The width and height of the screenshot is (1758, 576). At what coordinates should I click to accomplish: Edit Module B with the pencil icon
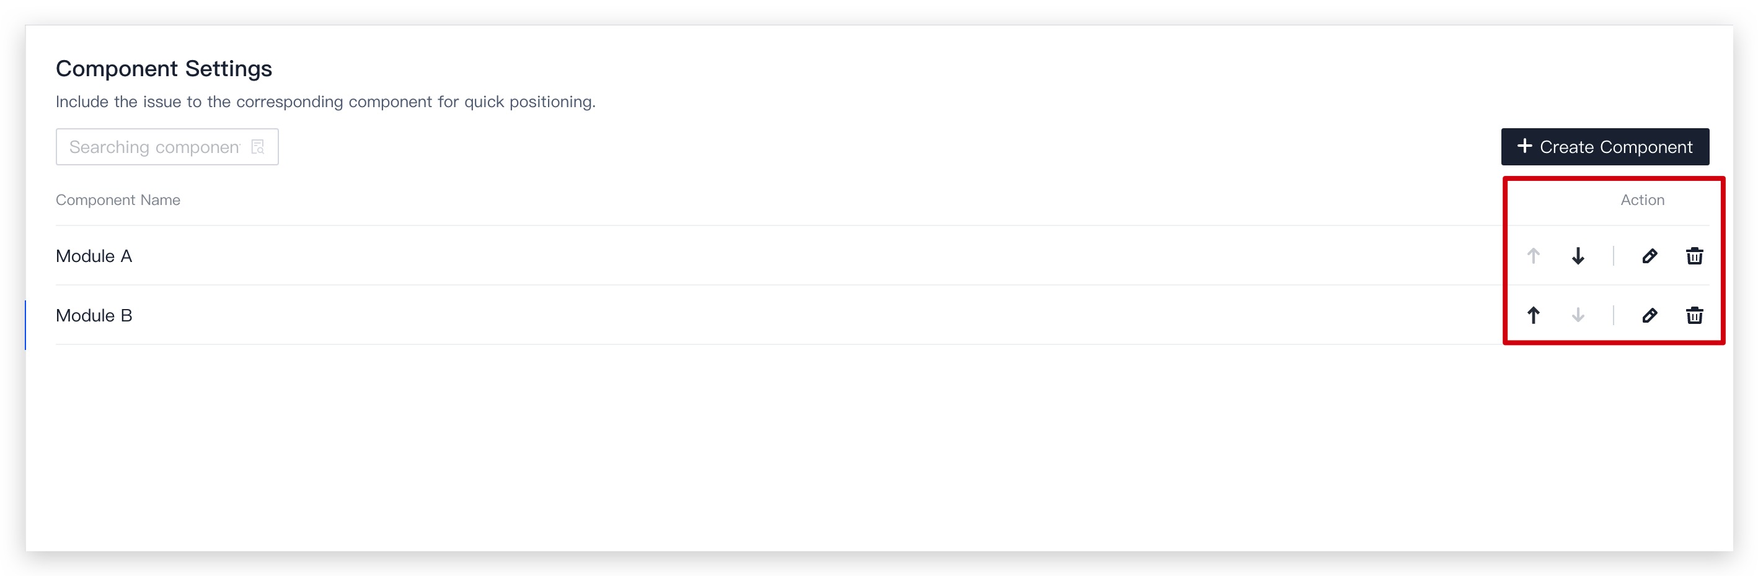(1650, 315)
